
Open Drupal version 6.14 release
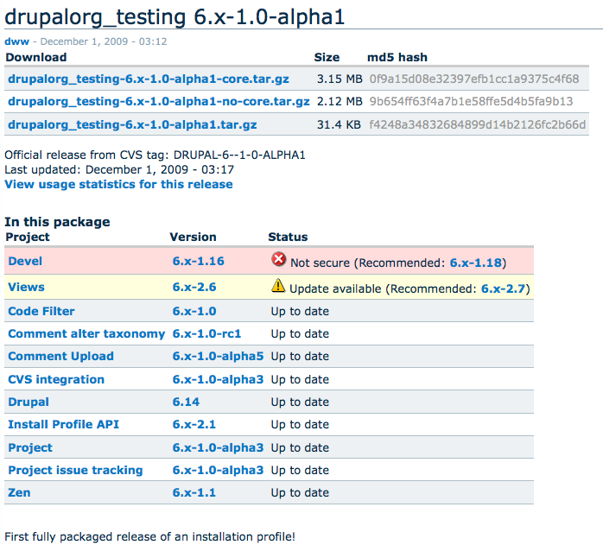tap(186, 402)
